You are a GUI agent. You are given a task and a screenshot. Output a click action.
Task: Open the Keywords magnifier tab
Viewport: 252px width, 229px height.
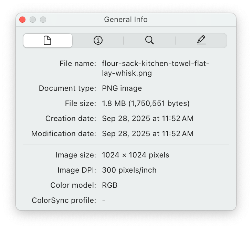coord(149,41)
